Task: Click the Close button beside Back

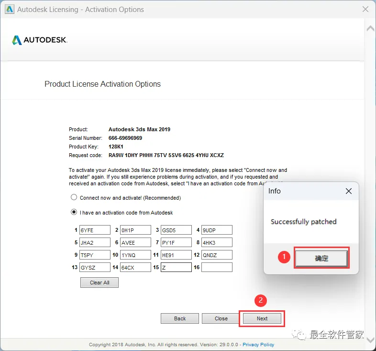Action: click(x=221, y=318)
